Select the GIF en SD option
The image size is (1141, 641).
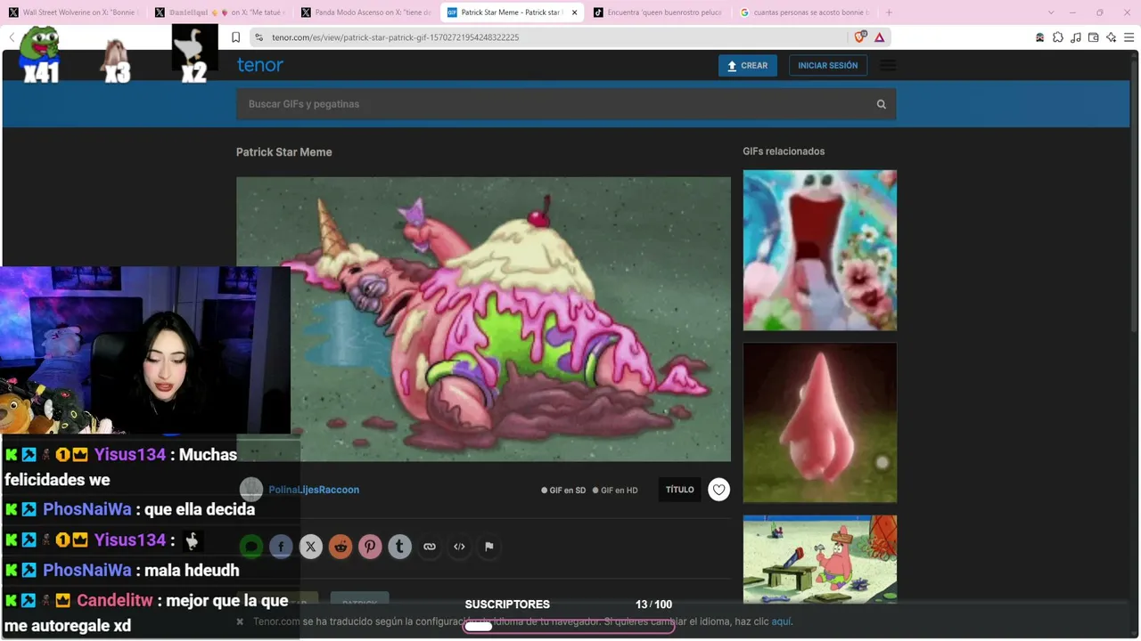[x=563, y=491]
